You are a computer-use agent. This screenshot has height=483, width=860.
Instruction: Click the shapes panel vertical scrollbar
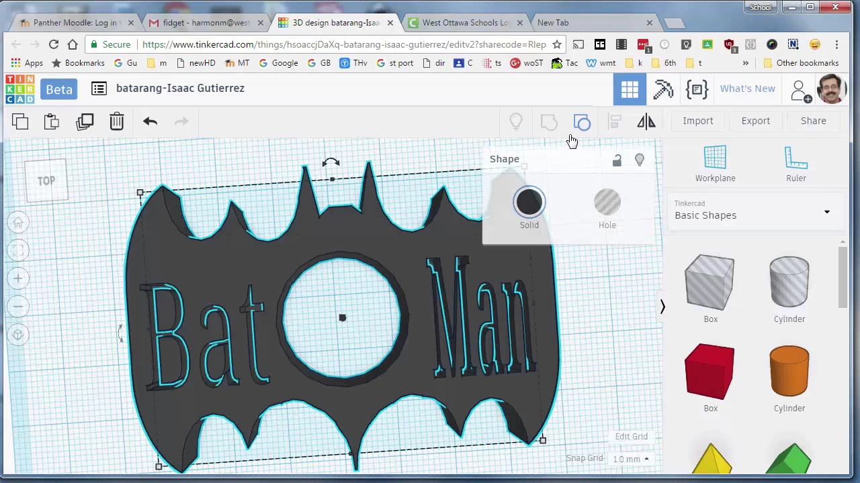tap(843, 278)
